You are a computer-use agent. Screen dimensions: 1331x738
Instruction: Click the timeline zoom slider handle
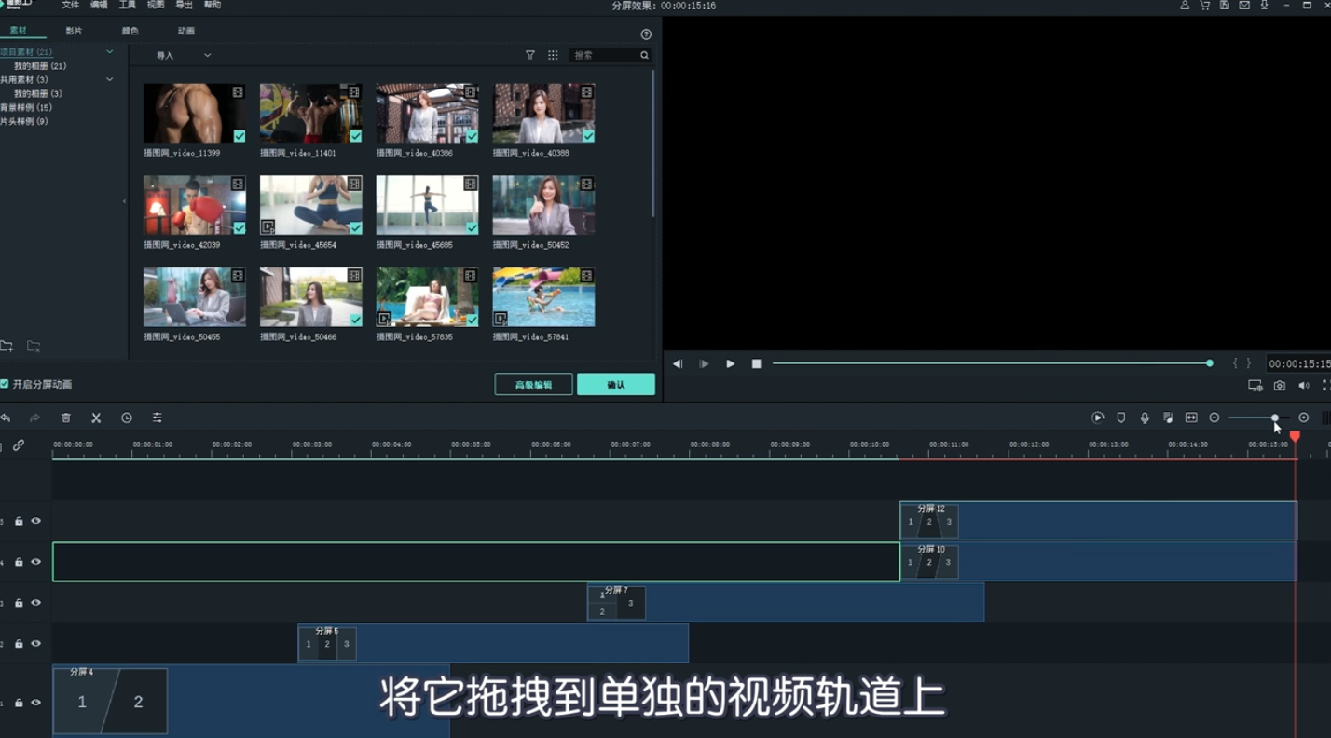tap(1274, 417)
